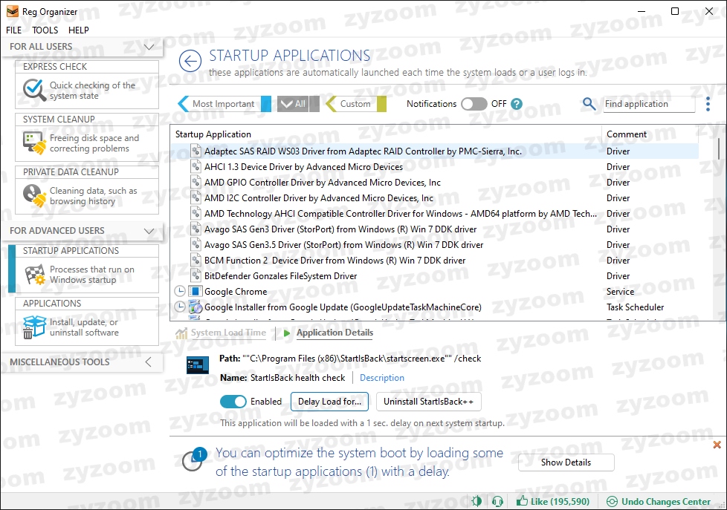Open the System Cleanup monitor icon
727x510 pixels.
click(x=34, y=143)
